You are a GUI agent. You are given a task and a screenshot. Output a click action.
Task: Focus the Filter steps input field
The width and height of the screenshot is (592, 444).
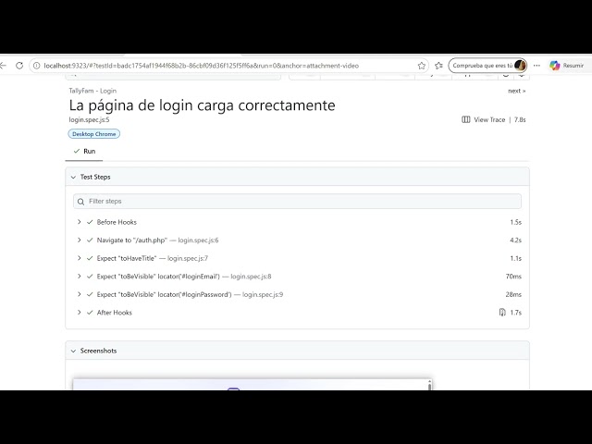[x=297, y=202]
